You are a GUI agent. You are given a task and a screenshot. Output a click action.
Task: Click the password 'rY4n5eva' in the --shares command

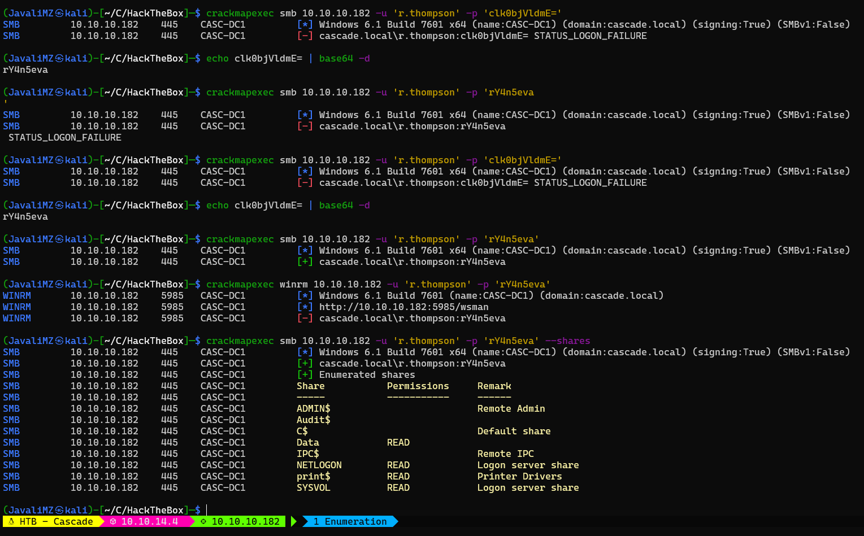point(511,341)
